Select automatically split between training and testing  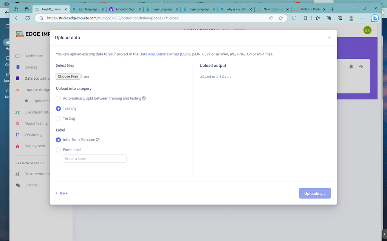pyautogui.click(x=58, y=98)
